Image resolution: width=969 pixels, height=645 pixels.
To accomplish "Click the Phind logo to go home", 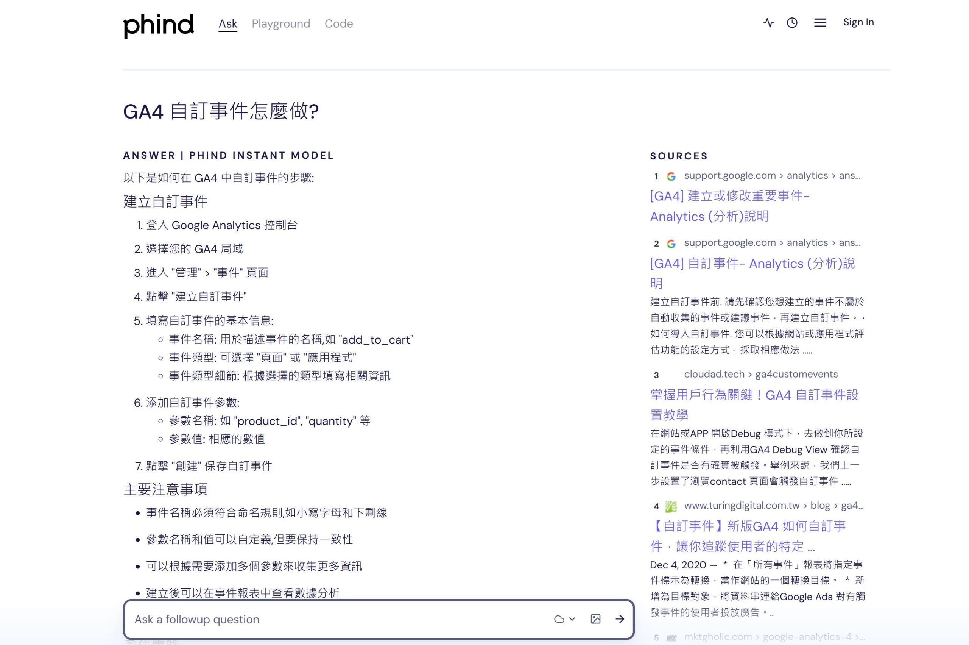I will 158,24.
